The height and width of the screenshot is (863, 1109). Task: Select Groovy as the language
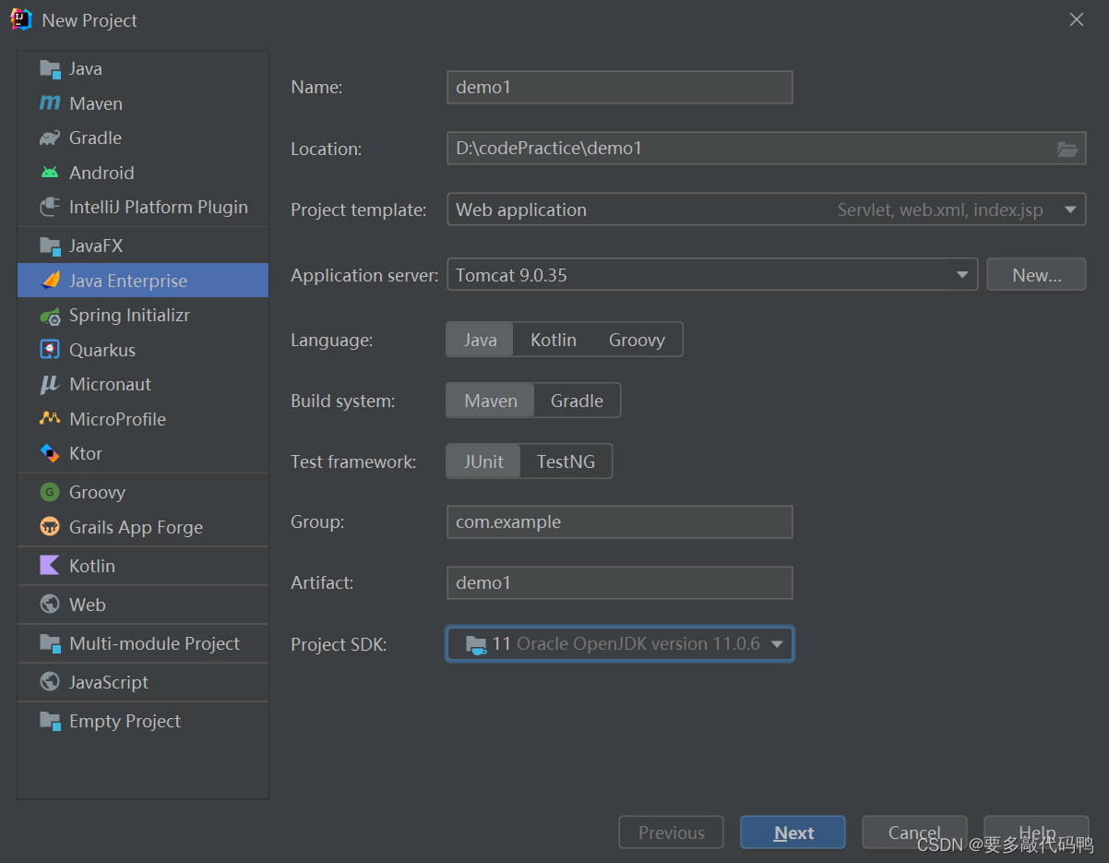[x=637, y=340]
